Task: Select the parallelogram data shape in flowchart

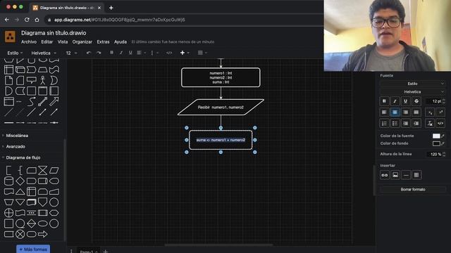Action: [54, 170]
